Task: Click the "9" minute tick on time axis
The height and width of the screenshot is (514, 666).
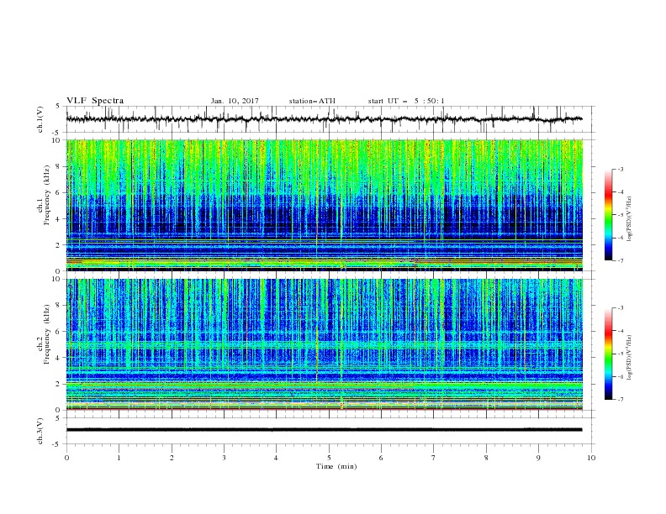Action: click(x=538, y=458)
